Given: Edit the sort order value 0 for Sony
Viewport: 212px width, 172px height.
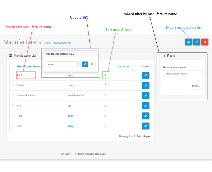Looking at the screenshot, I should coord(105,126).
